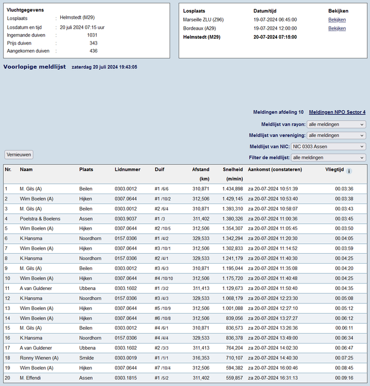Click duif entry #3 /10/1
The image size is (370, 386).
162,248
